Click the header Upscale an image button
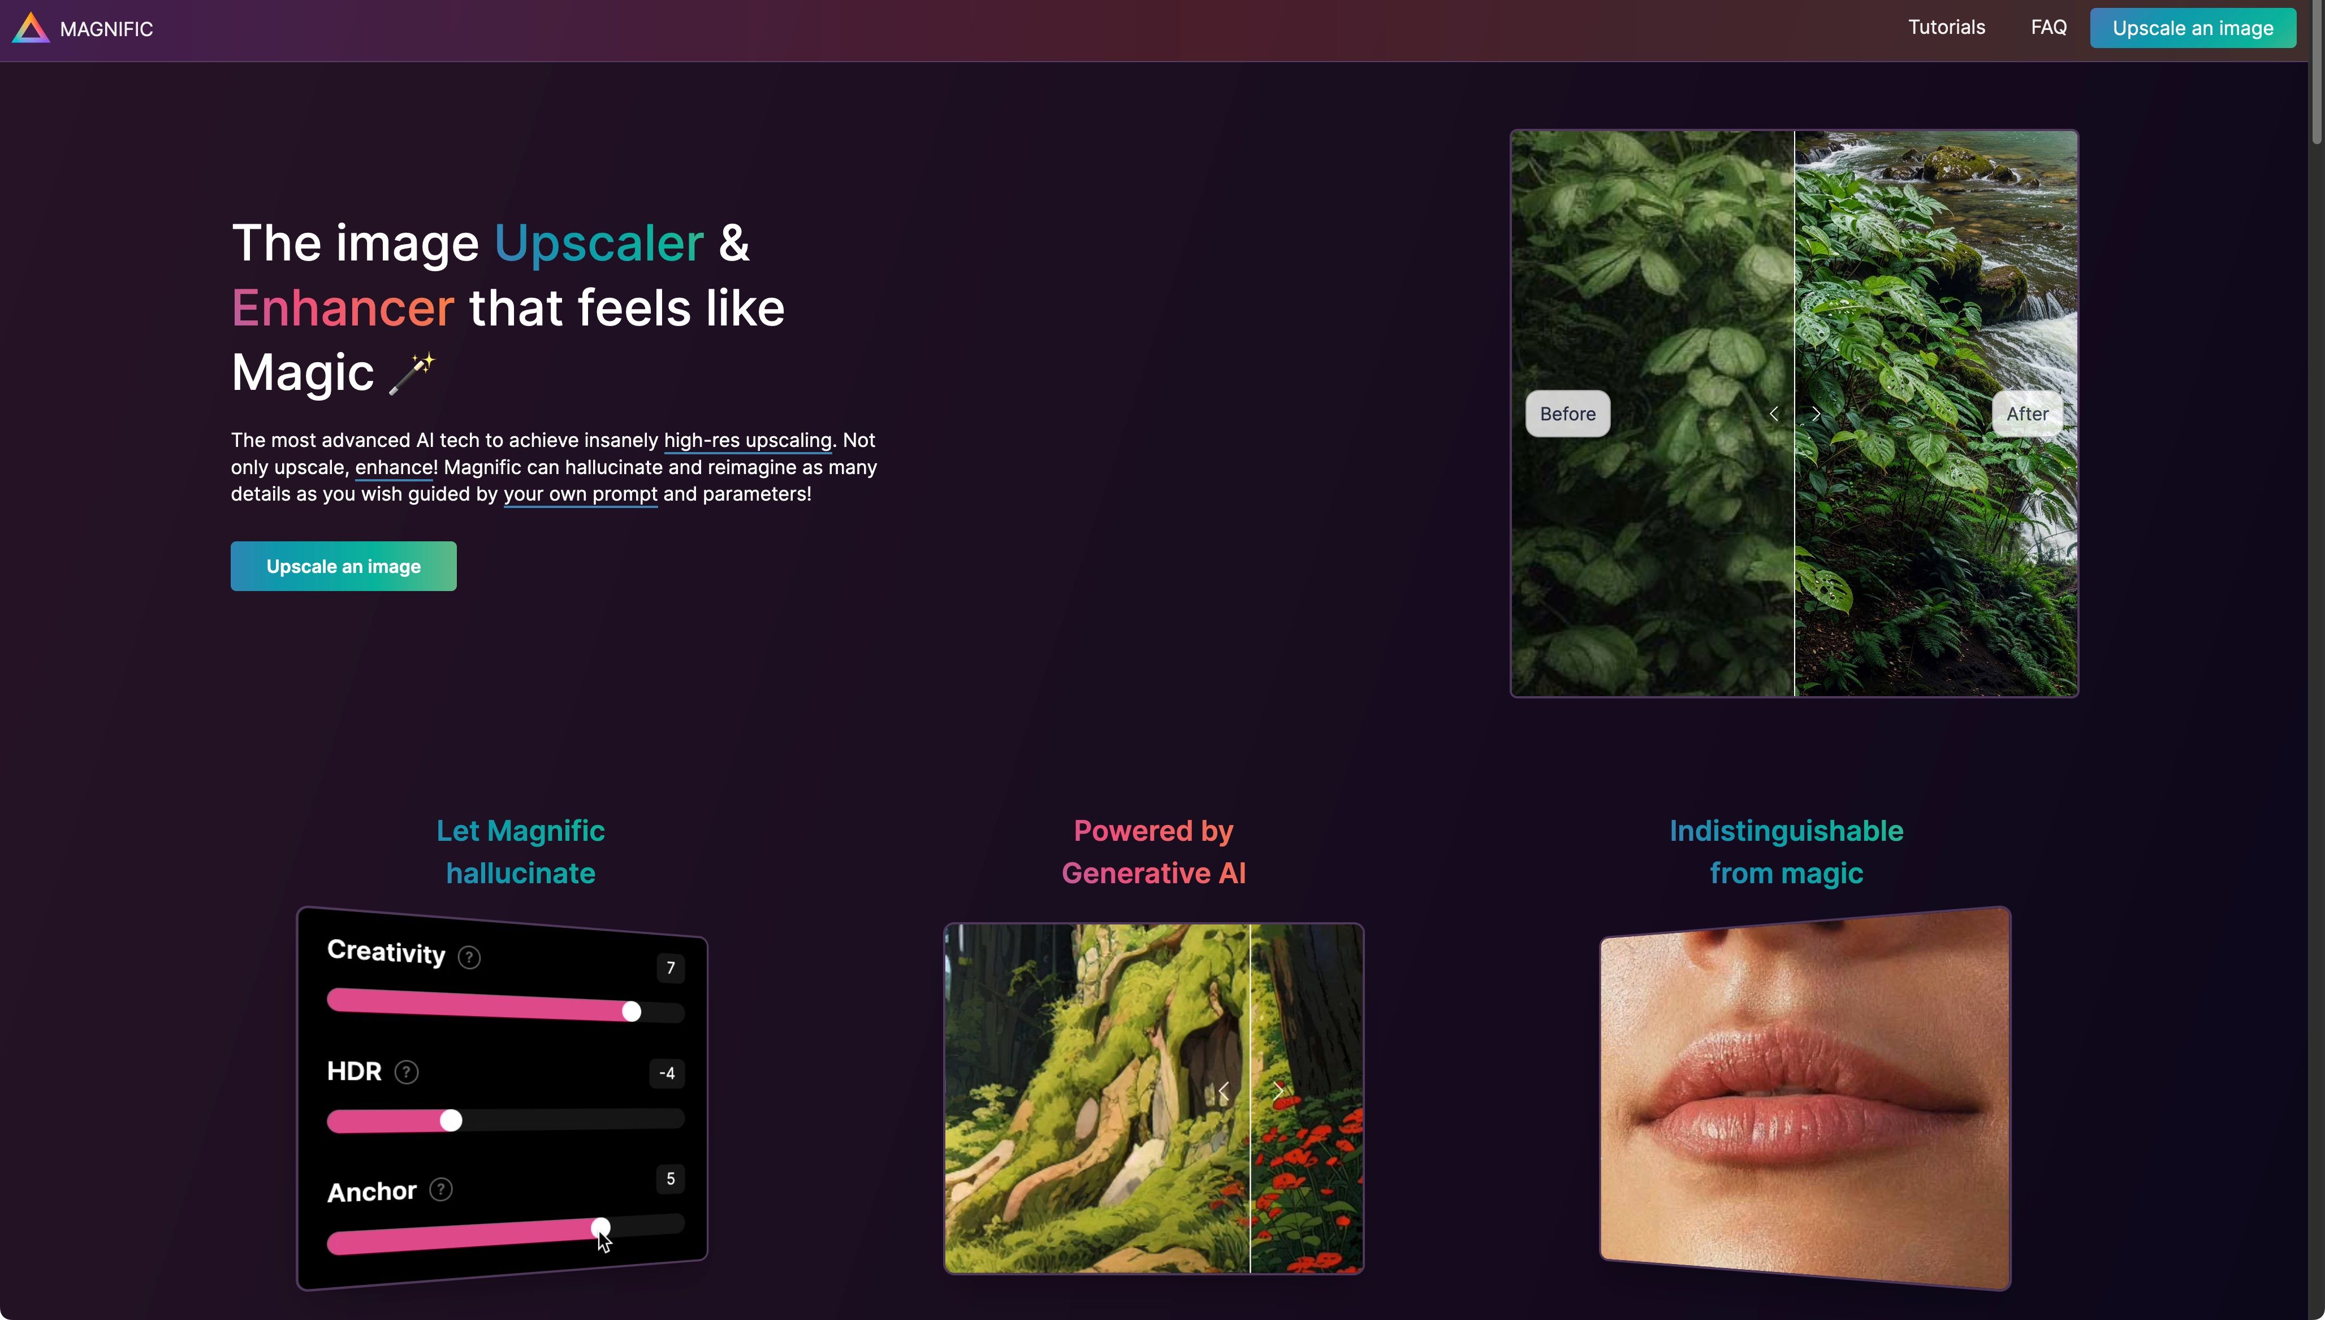This screenshot has width=2325, height=1320. (x=2193, y=28)
